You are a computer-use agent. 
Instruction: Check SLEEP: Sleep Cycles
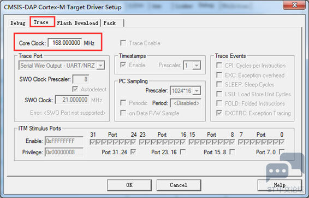pos(219,84)
